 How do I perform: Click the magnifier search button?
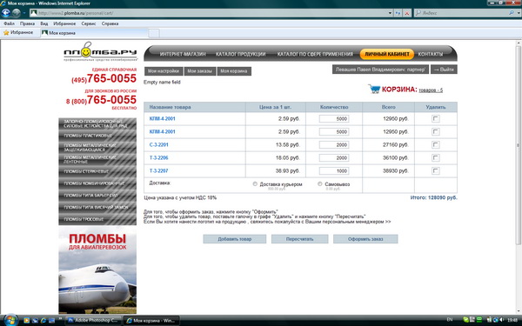(x=512, y=13)
